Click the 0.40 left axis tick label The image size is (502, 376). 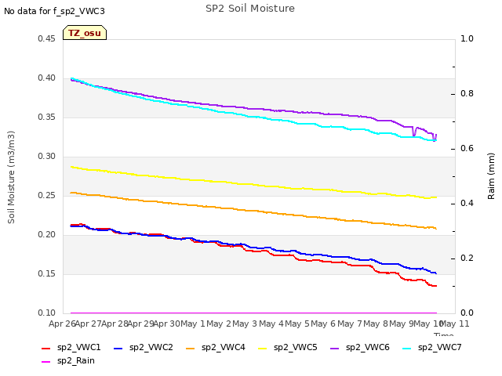coord(46,78)
